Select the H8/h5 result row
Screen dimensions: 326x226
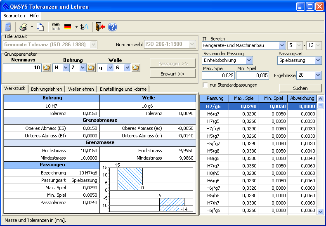[x=258, y=173]
